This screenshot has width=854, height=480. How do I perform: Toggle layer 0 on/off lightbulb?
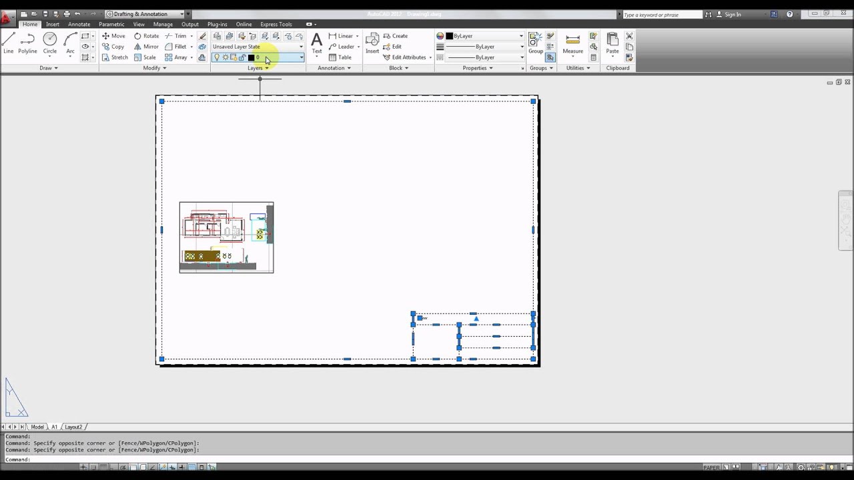click(x=217, y=57)
